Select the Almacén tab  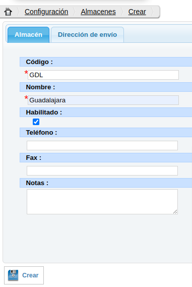(28, 35)
